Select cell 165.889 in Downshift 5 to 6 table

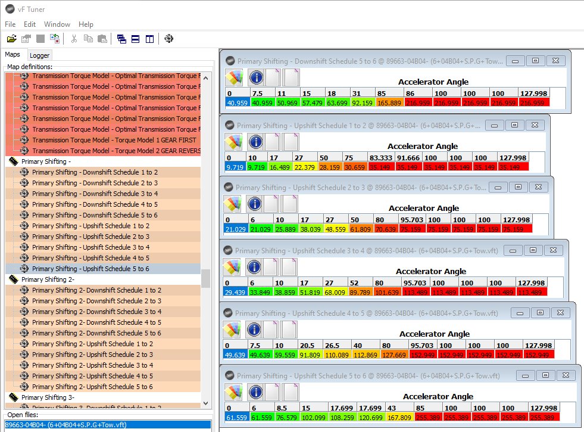[389, 103]
